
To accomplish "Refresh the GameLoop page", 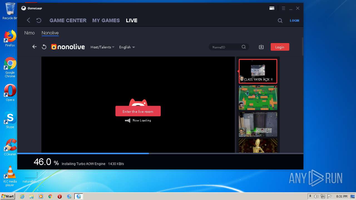I will tap(39, 20).
